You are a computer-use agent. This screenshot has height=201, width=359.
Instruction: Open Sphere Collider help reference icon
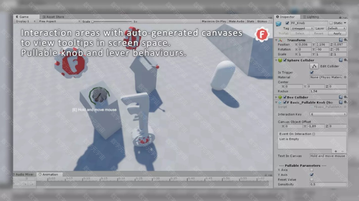point(340,60)
